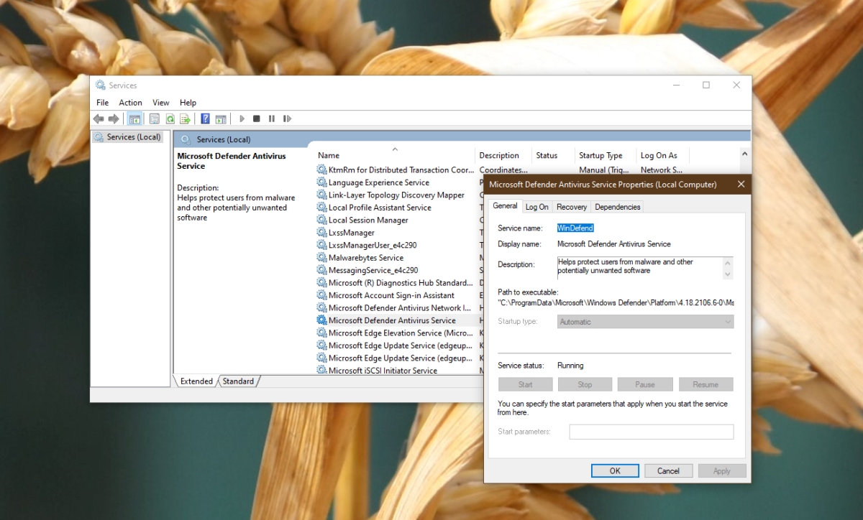
Task: Open the Action menu
Action: pos(130,103)
